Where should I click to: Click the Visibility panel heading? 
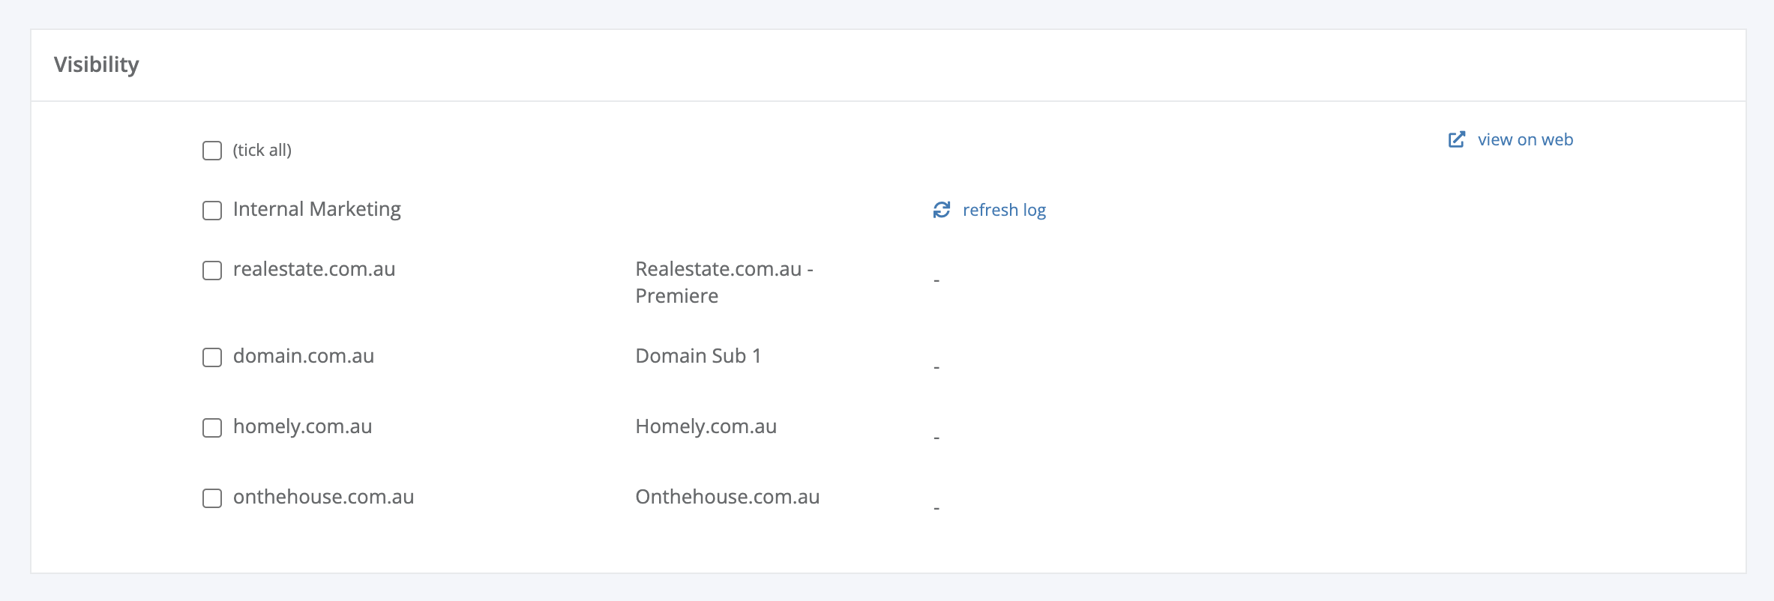tap(97, 64)
